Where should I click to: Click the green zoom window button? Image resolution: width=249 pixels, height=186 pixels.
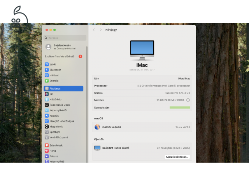[x=54, y=30]
